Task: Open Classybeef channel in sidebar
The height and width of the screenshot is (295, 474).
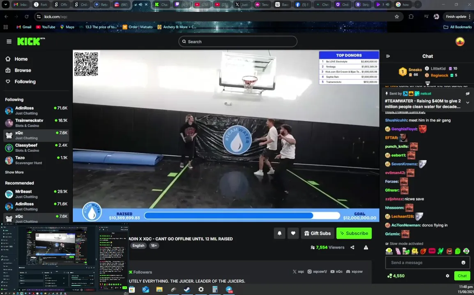Action: pyautogui.click(x=36, y=147)
